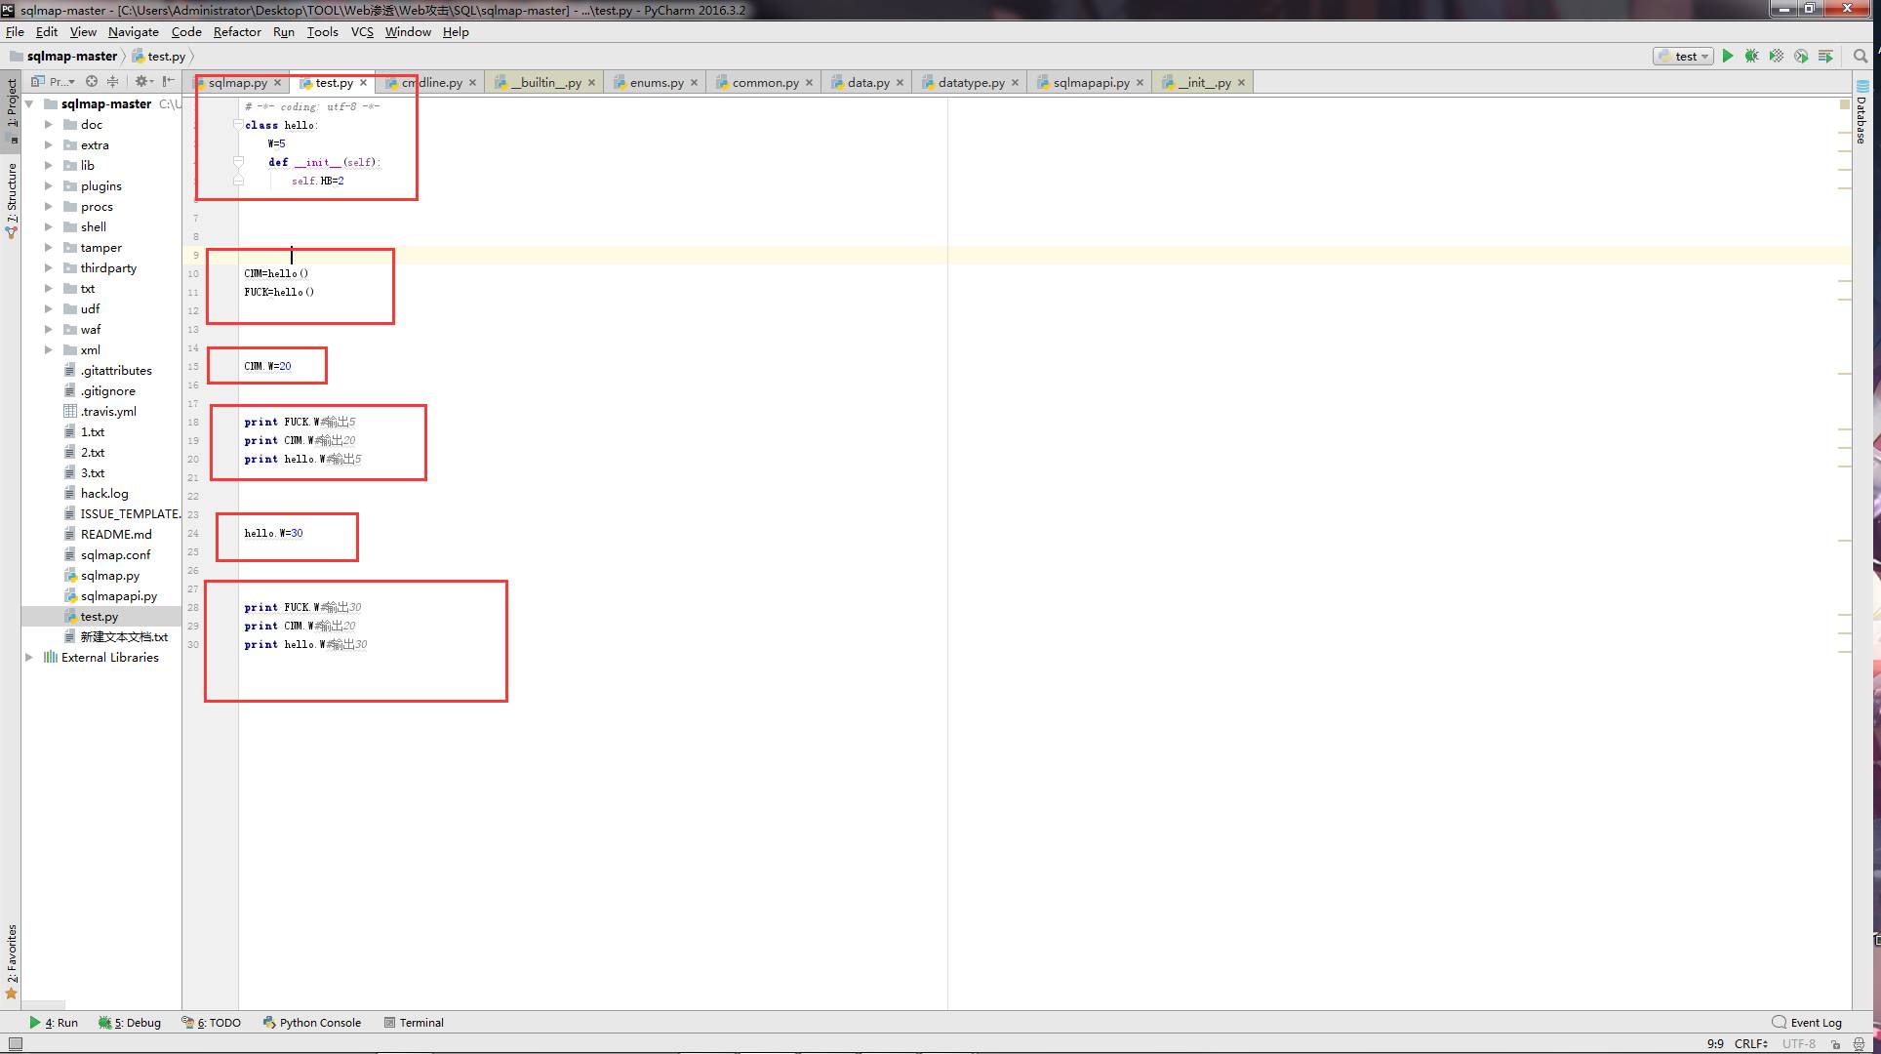Collapse the class hello code fold marker
The image size is (1881, 1054).
(x=238, y=125)
